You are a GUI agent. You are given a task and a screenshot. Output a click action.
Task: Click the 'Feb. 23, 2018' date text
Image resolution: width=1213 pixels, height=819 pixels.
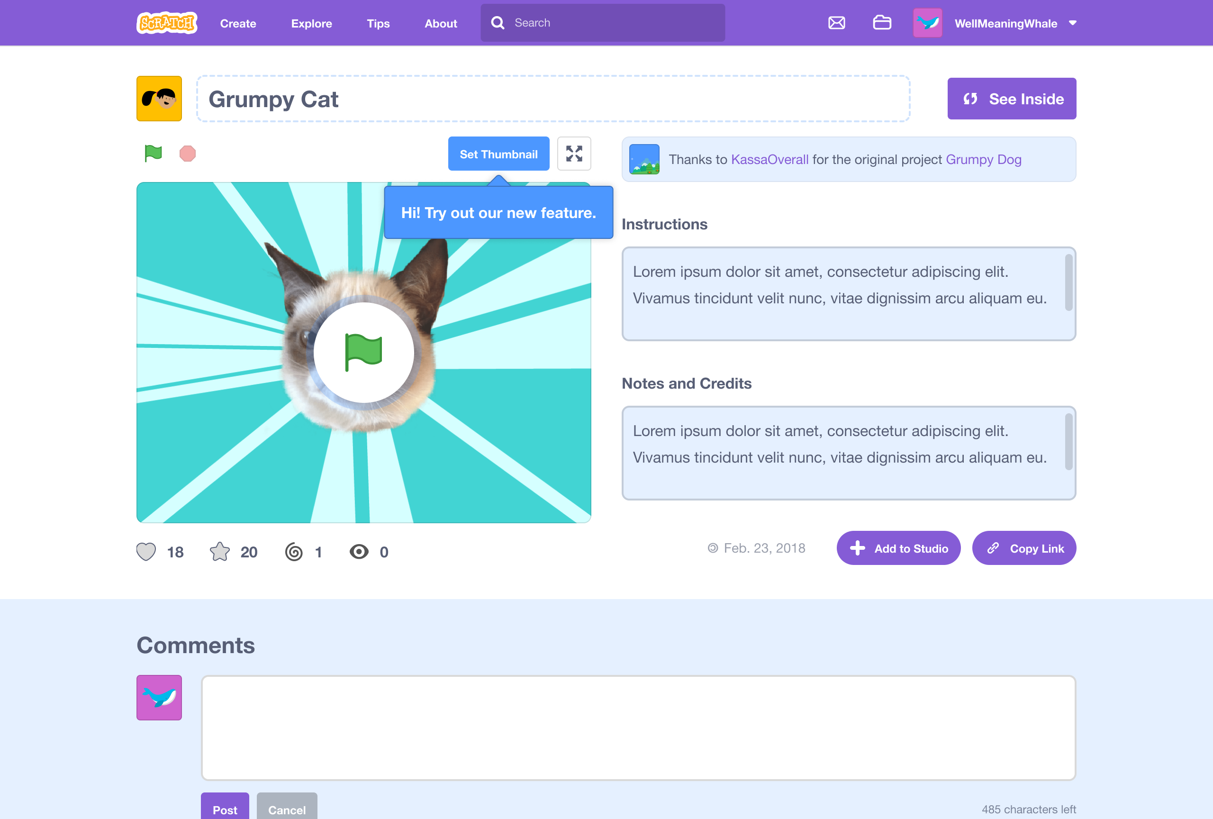[764, 548]
